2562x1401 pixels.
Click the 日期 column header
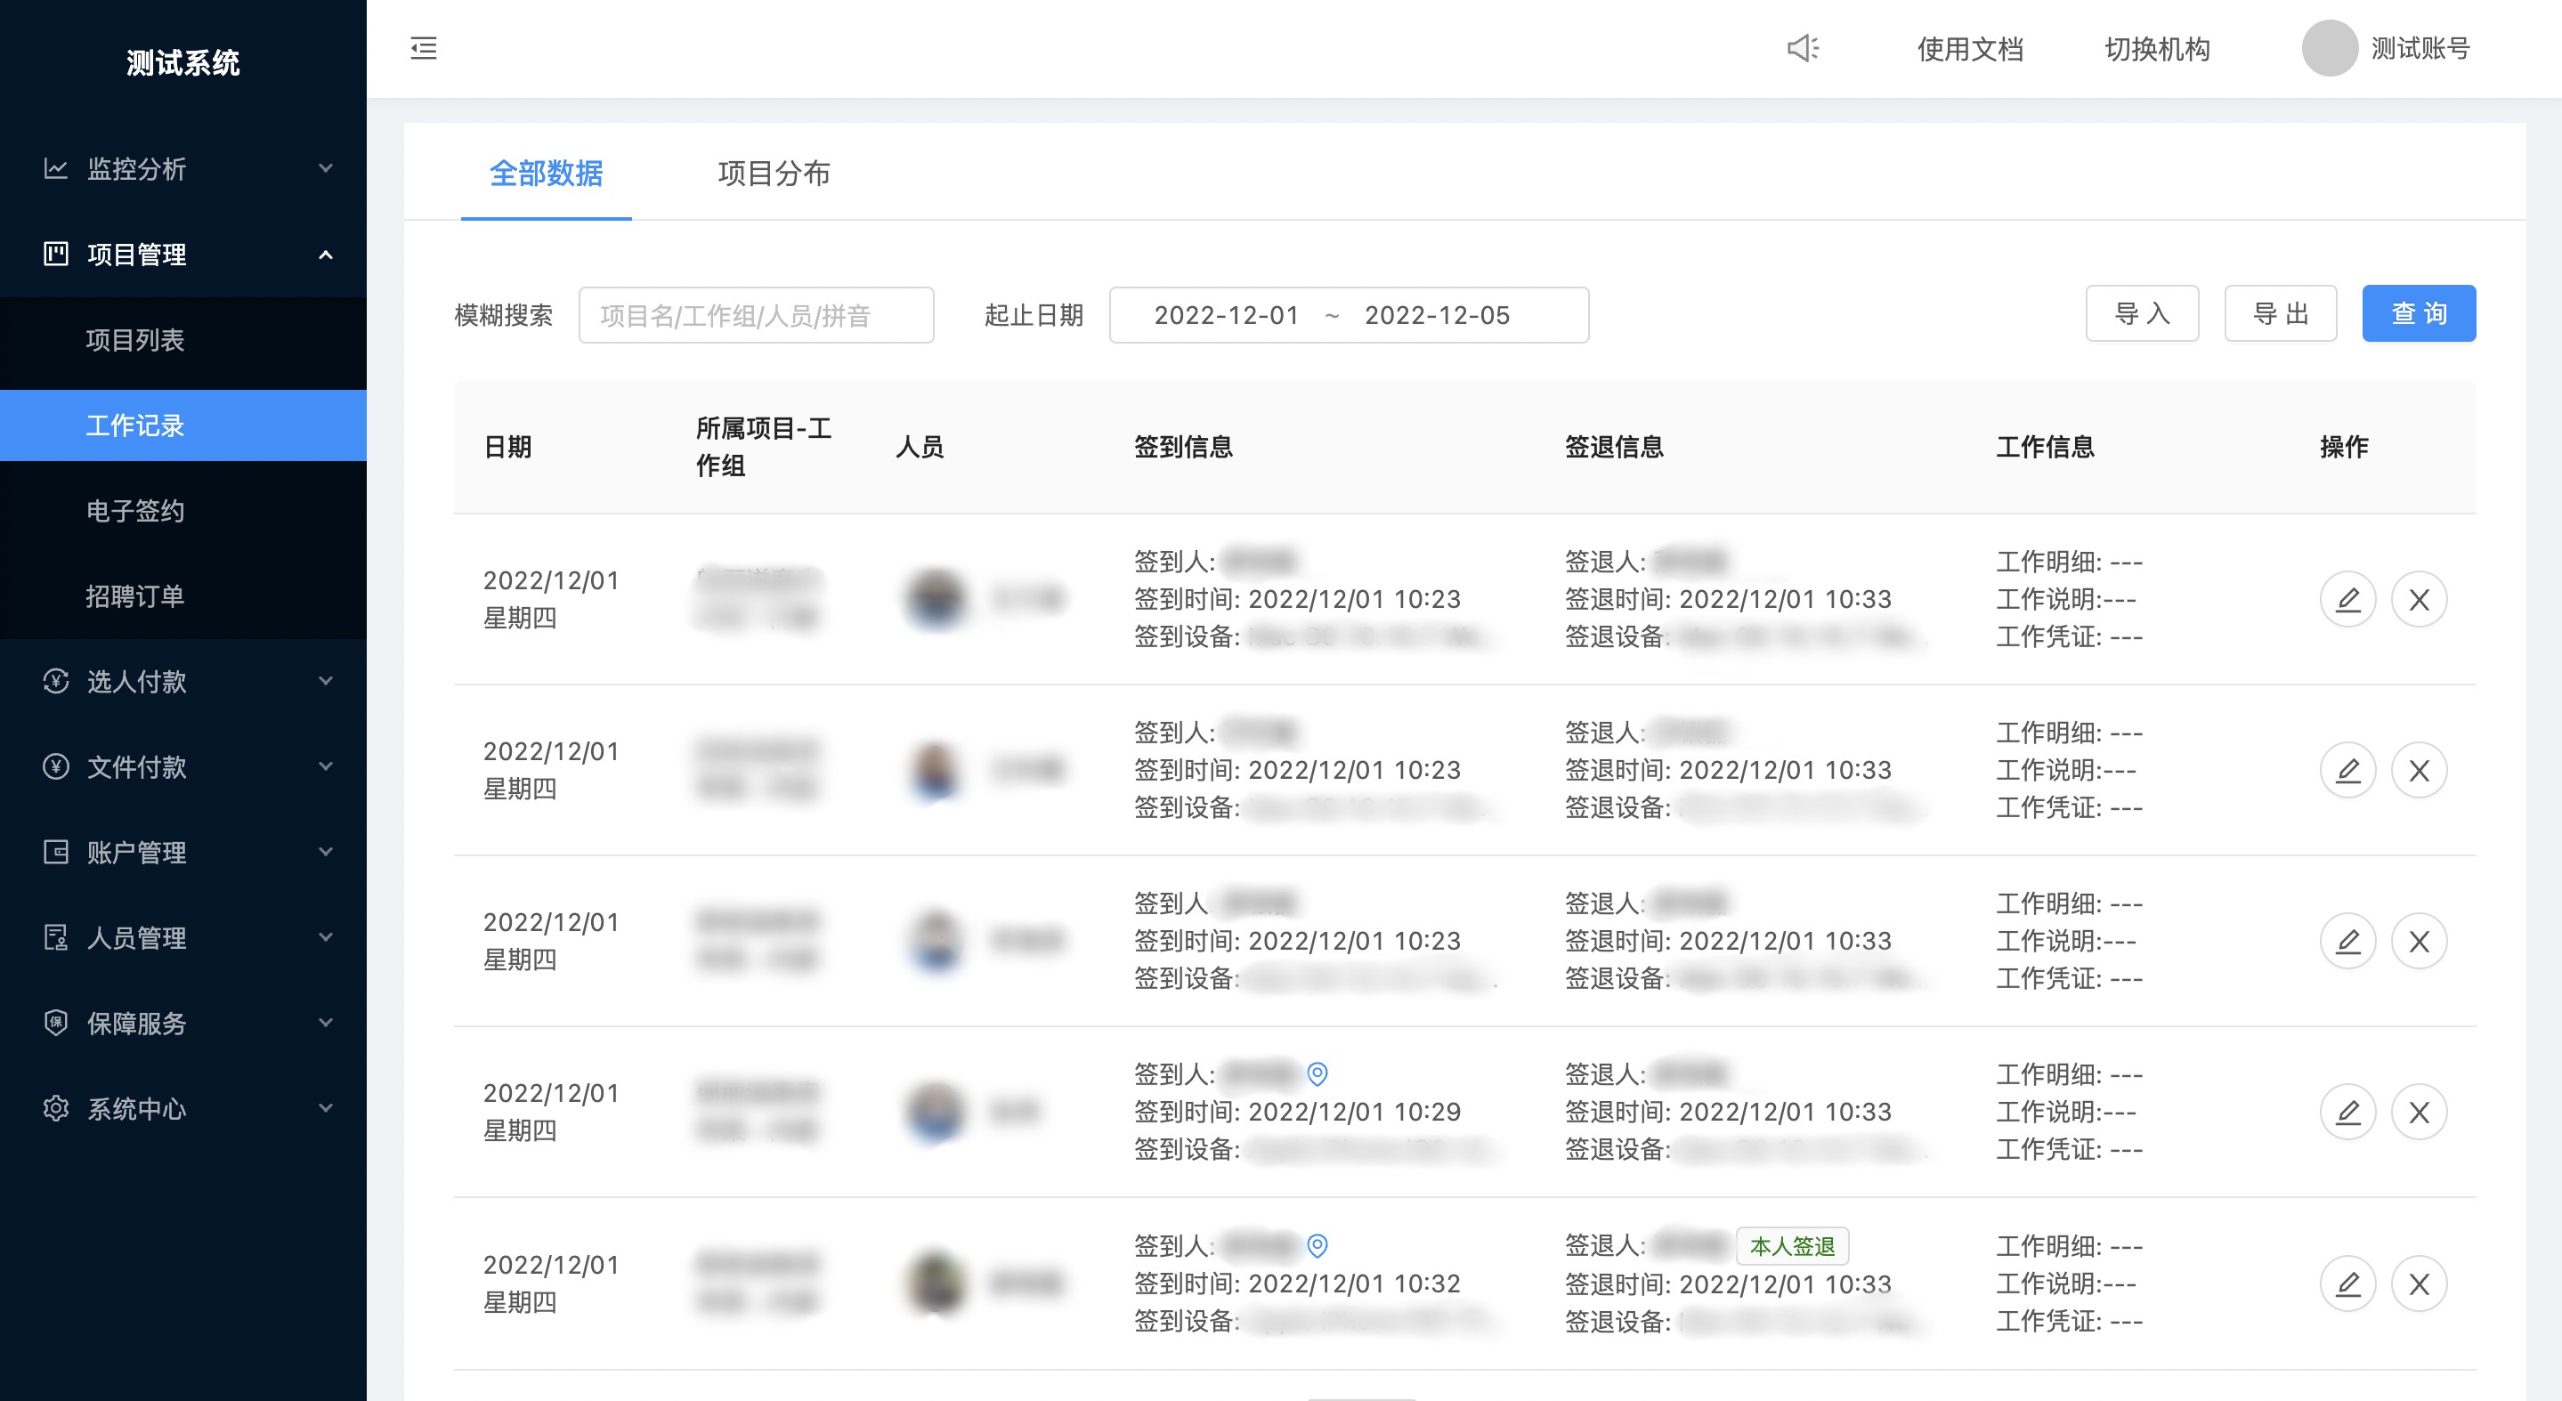pyautogui.click(x=507, y=447)
